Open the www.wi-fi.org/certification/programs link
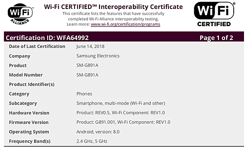Image resolution: width=246 pixels, height=147 pixels. click(x=125, y=24)
